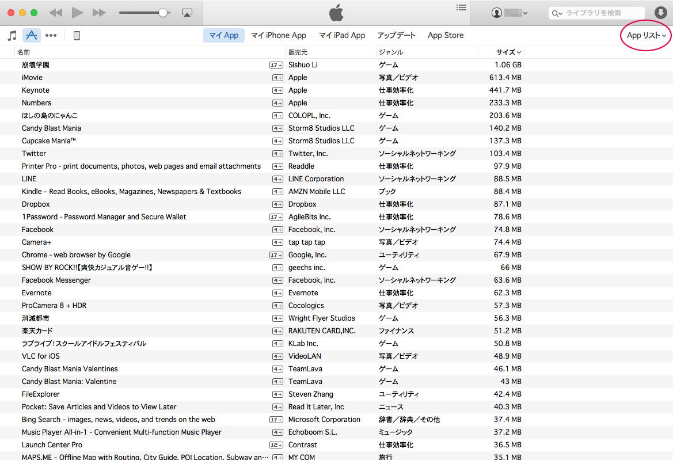This screenshot has height=460, width=673.
Task: Switch to マイ iPad App tab
Action: [342, 35]
